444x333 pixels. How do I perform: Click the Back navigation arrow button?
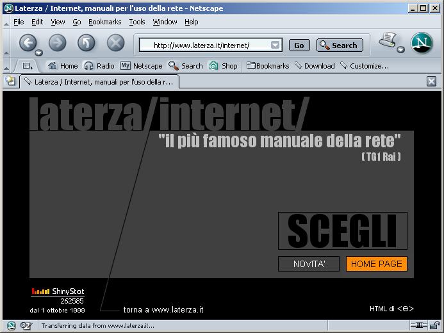pyautogui.click(x=28, y=43)
